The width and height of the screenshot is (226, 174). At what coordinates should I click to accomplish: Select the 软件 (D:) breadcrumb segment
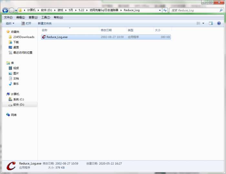(x=46, y=10)
